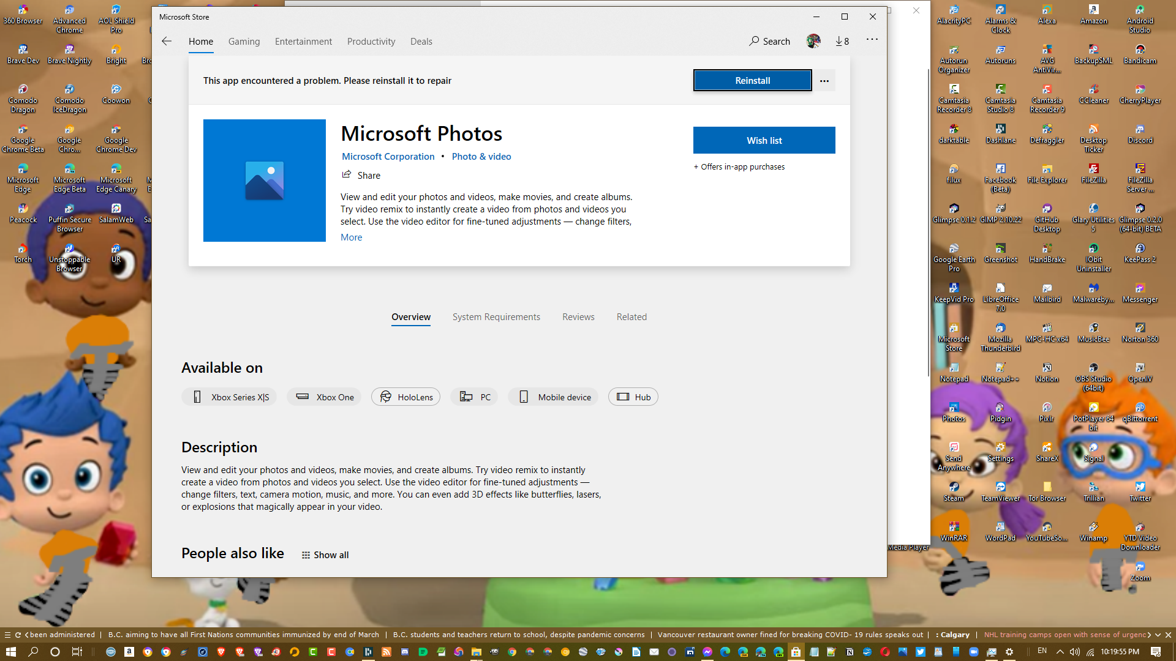Show hidden tray icons chevron
Image resolution: width=1176 pixels, height=661 pixels.
point(1060,652)
